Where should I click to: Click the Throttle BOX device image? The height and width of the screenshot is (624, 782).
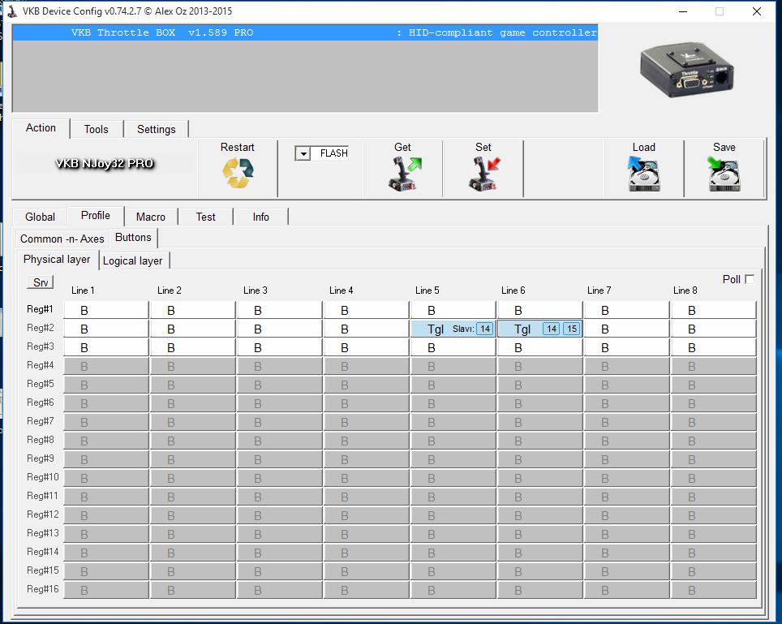point(687,69)
